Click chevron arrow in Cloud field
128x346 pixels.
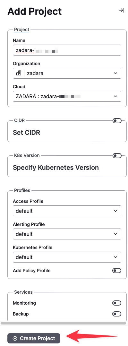[115, 96]
